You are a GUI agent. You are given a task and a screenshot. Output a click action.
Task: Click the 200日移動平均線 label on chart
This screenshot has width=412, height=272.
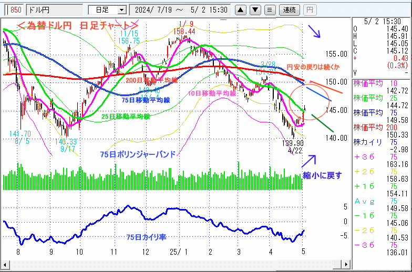[151, 80]
